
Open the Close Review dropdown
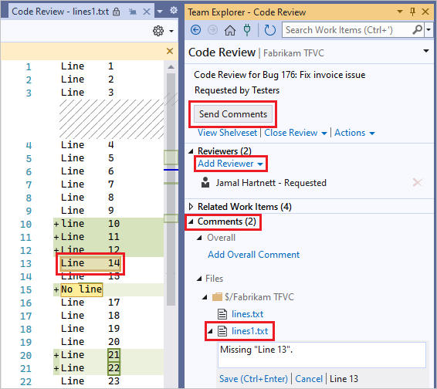(x=296, y=133)
